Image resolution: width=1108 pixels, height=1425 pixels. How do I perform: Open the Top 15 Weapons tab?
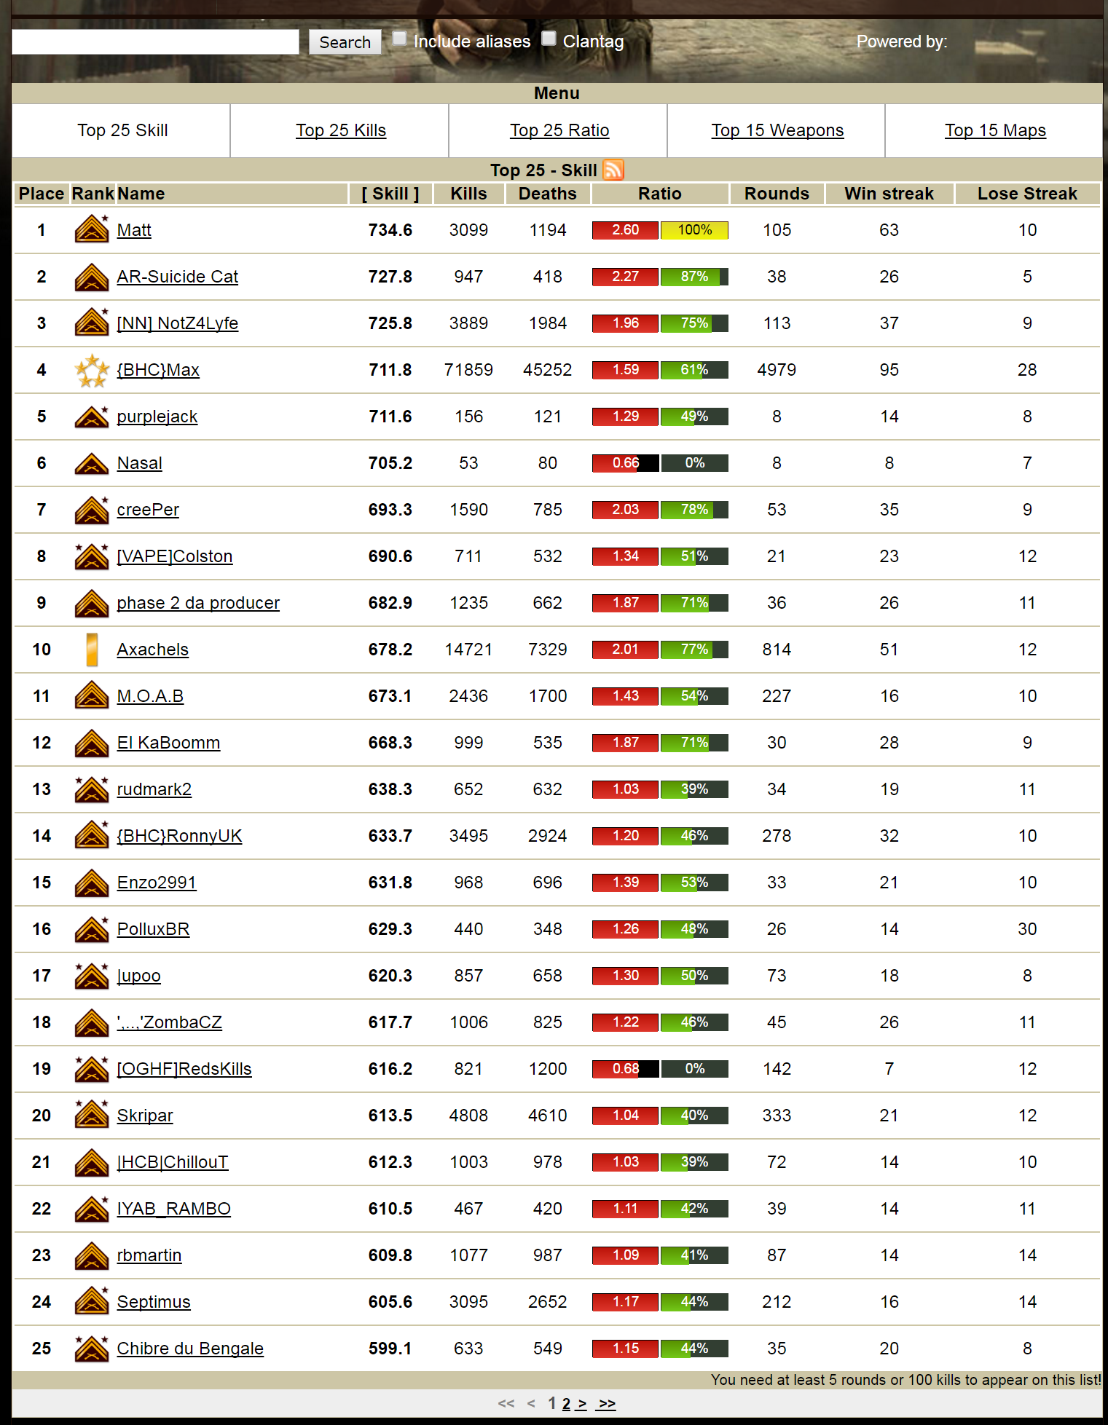tap(777, 130)
